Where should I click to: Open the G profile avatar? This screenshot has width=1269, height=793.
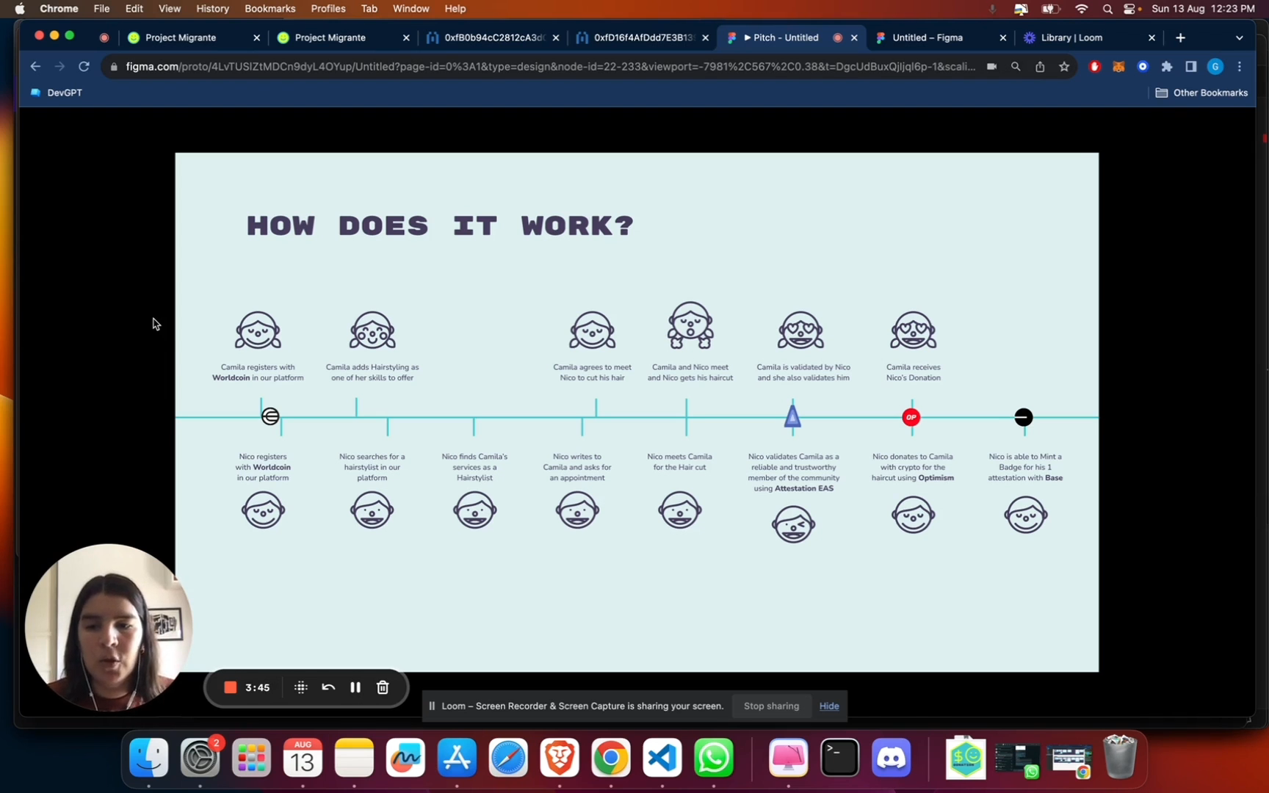tap(1215, 66)
